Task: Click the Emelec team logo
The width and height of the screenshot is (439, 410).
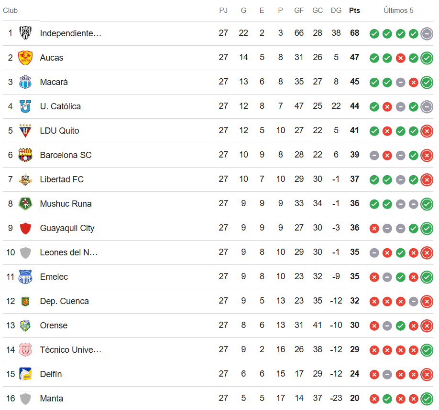Action: point(25,277)
